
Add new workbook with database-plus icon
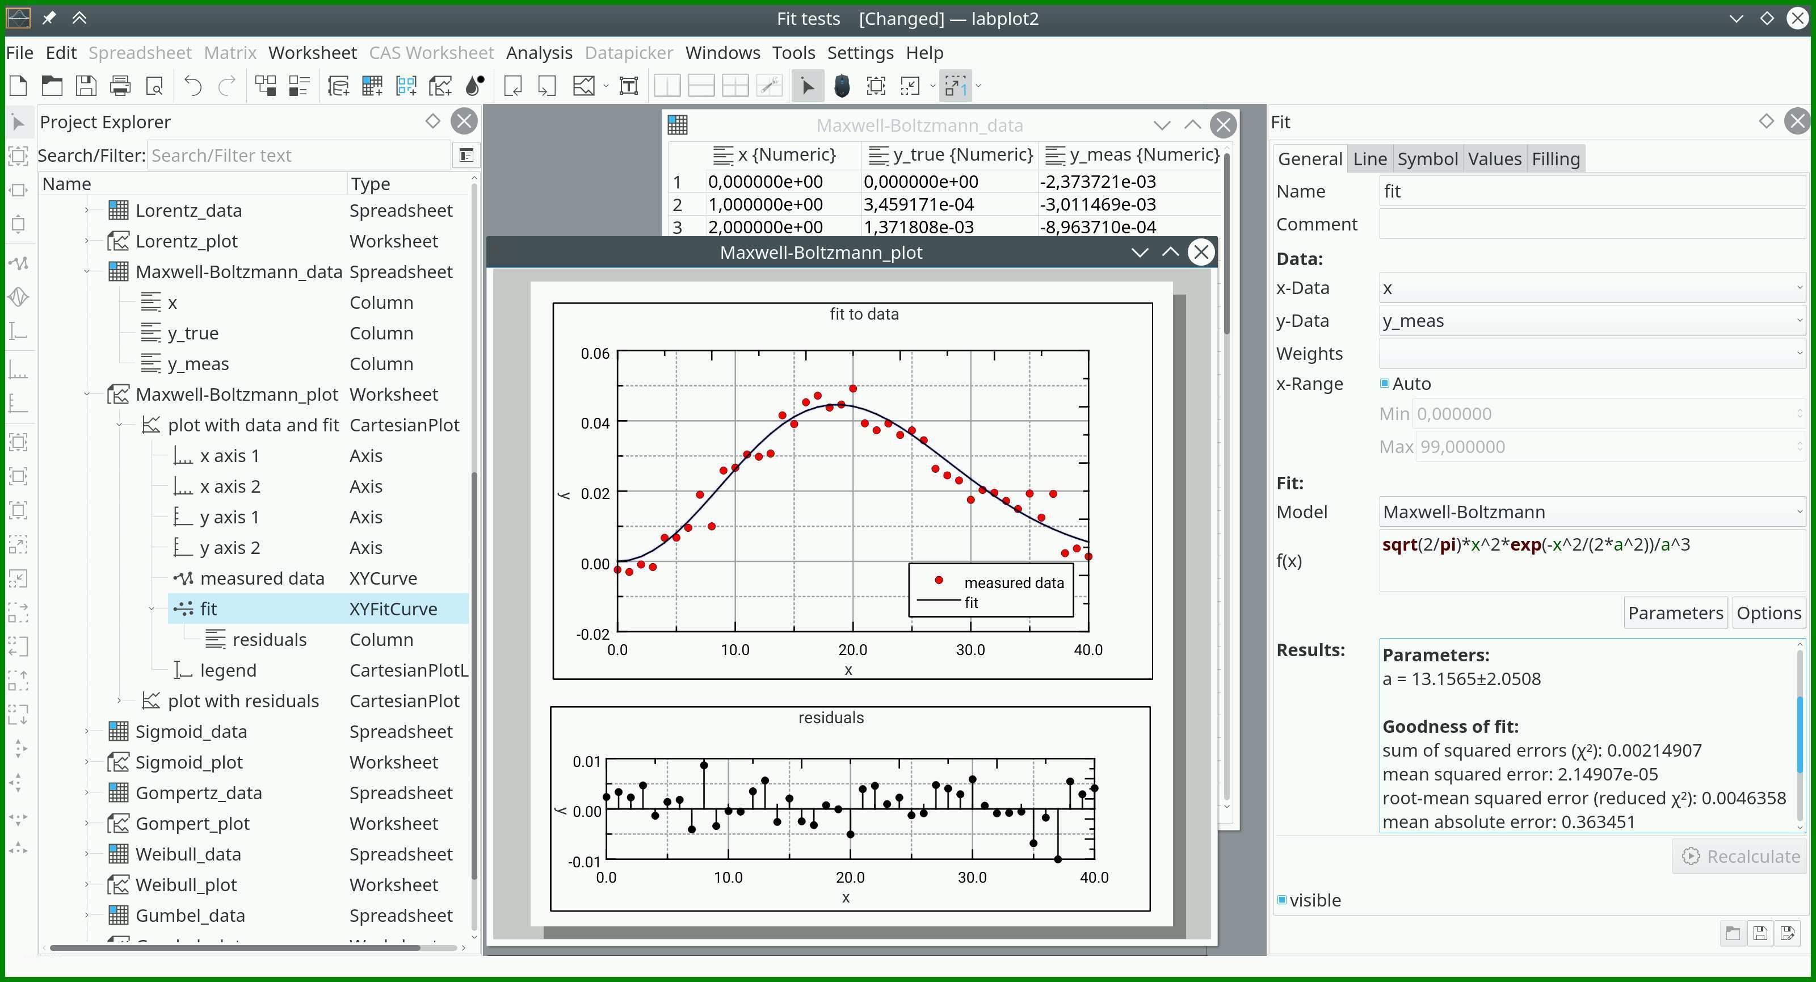[338, 86]
